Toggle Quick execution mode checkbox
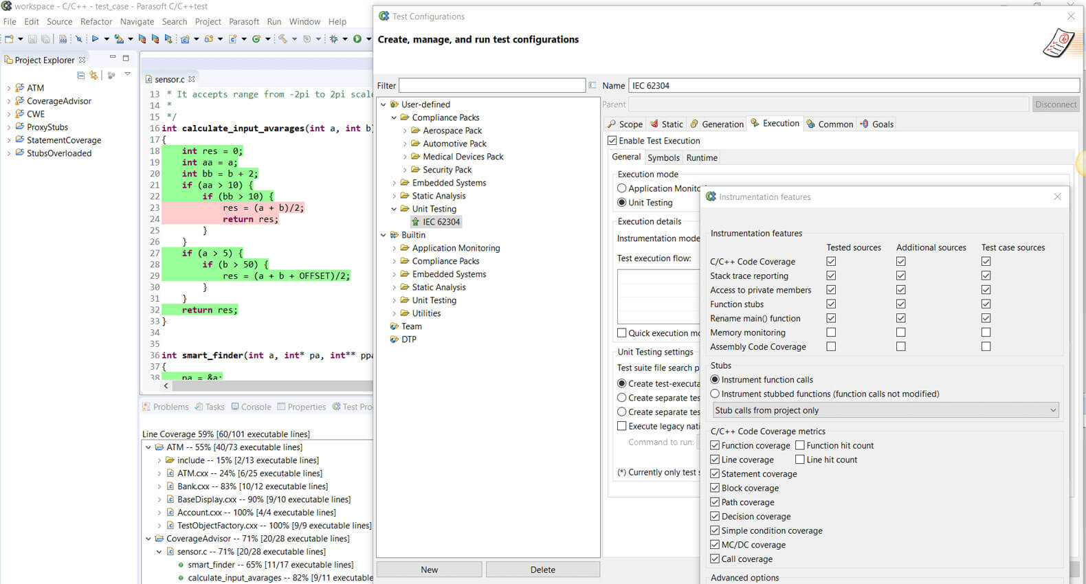The width and height of the screenshot is (1086, 584). click(x=621, y=333)
